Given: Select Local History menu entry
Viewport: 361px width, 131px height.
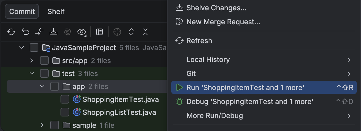Looking at the screenshot, I should point(264,60).
